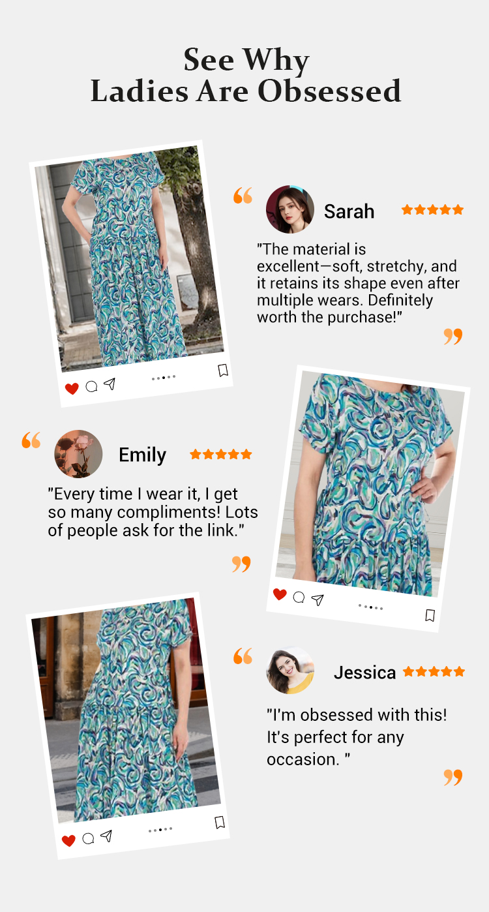Click the five-star rating next to Sarah
Image resolution: width=489 pixels, height=912 pixels.
[x=433, y=209]
